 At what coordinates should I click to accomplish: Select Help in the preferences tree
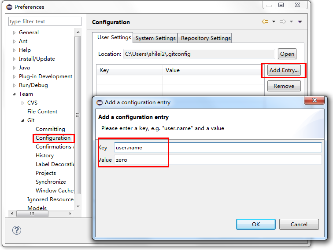25,50
